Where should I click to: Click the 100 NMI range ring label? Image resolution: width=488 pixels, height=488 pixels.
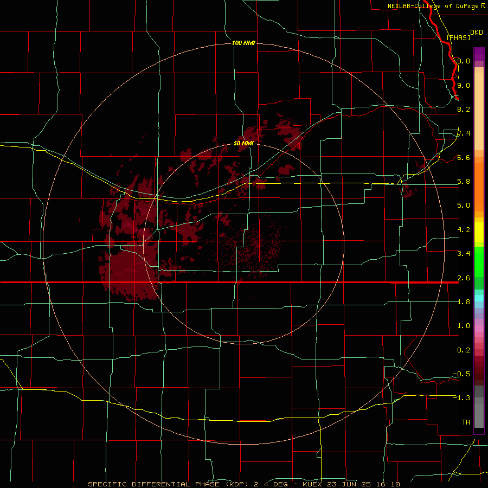pyautogui.click(x=243, y=43)
